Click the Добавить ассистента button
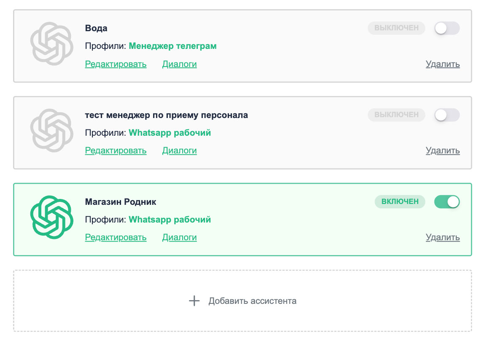Screen dimensions: 485x338 coord(242,301)
